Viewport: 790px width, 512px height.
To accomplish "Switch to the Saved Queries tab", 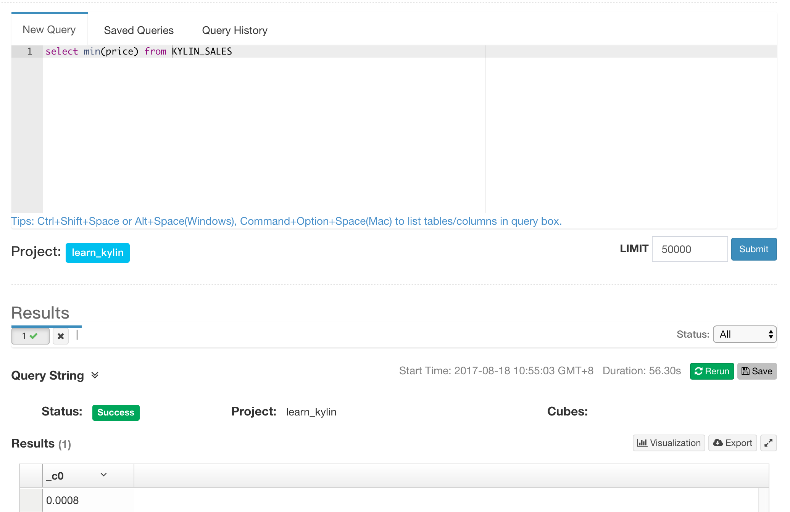I will [x=139, y=31].
